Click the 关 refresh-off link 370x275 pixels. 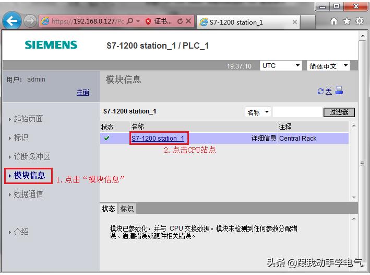pos(328,91)
